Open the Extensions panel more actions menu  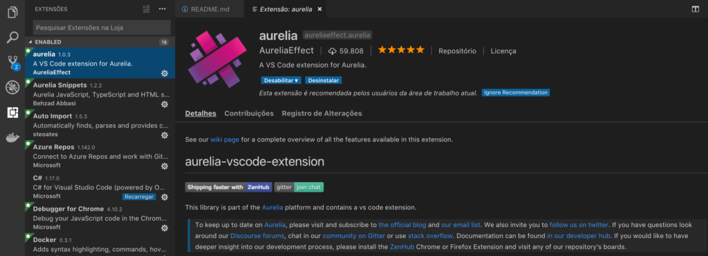tap(162, 9)
